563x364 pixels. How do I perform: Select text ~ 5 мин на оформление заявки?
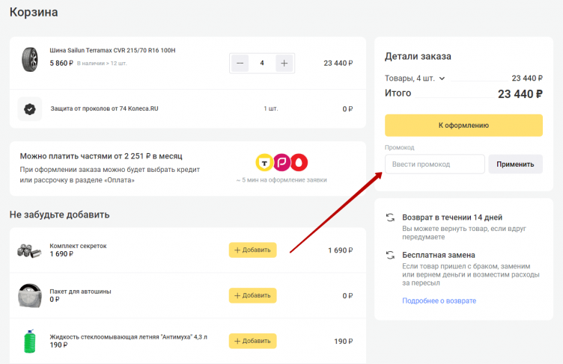[281, 180]
